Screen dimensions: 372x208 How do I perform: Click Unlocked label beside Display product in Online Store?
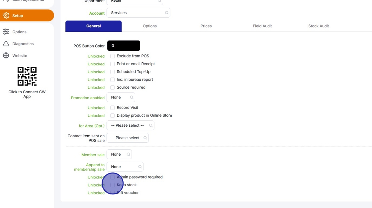point(96,115)
